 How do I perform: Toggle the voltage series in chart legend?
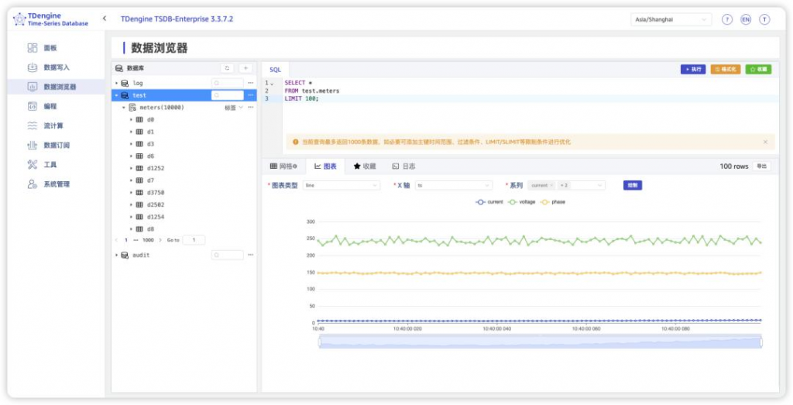[x=521, y=202]
